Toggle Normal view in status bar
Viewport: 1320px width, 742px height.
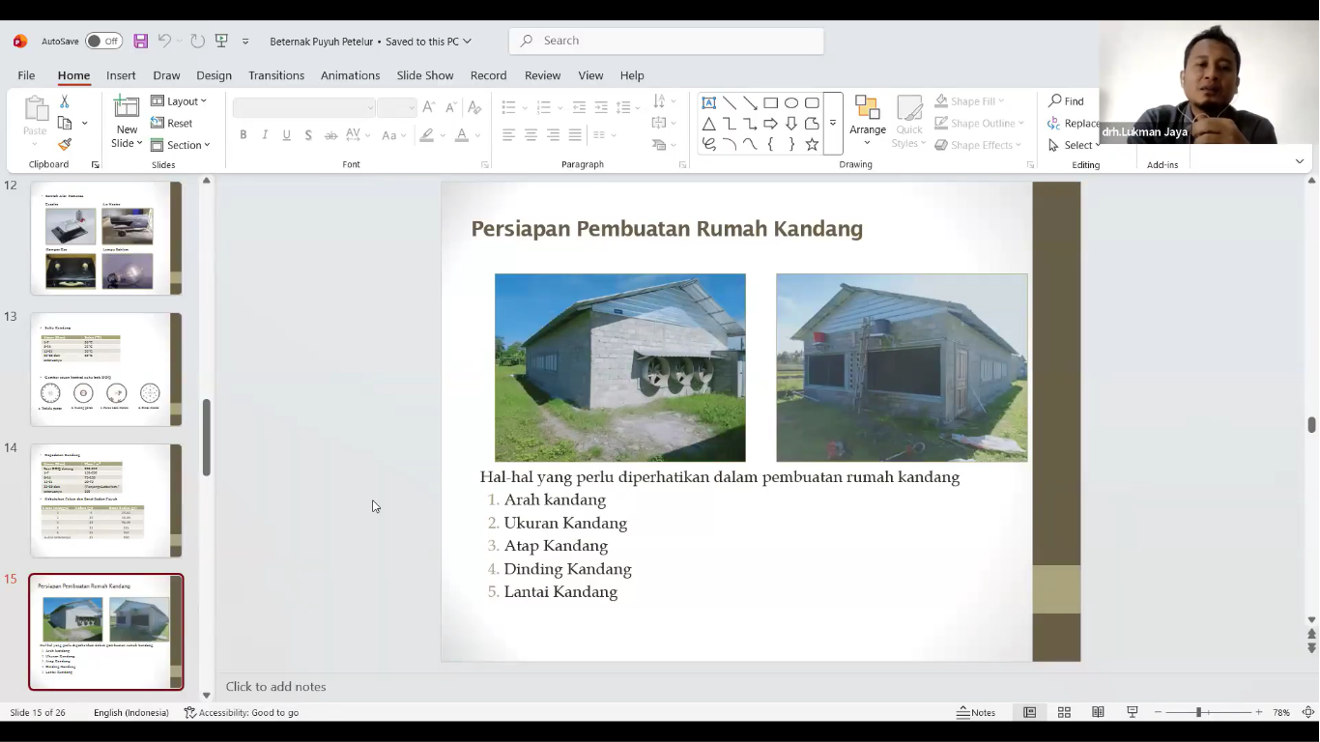(x=1029, y=712)
